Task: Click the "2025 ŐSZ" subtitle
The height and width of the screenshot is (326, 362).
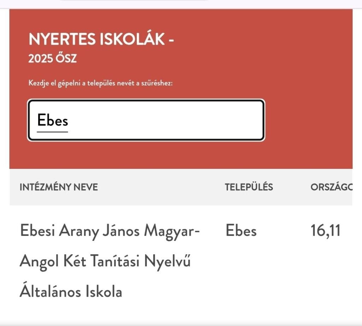Action: pos(52,59)
